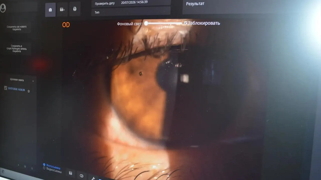
Task: Click the overlapping circles compare icon
Action: click(82, 176)
